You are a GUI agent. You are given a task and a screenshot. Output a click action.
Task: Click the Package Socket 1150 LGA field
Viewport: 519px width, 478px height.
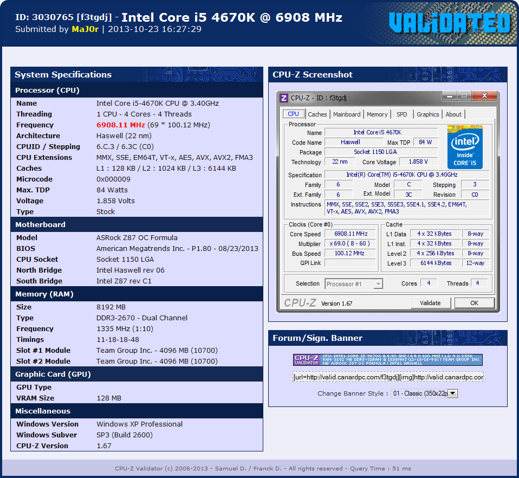pyautogui.click(x=381, y=152)
